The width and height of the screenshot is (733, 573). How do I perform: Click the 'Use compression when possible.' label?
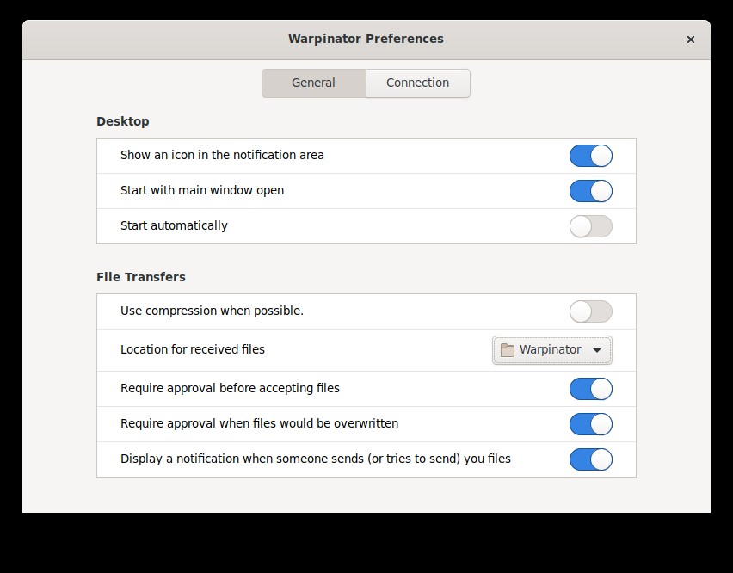(213, 311)
